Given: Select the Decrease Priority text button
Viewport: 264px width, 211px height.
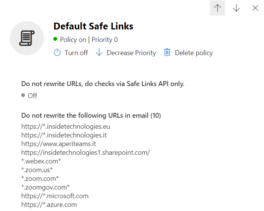Looking at the screenshot, I should coord(131,53).
